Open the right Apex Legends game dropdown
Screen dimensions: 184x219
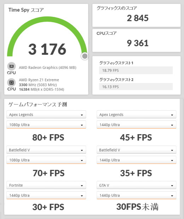coord(137,114)
